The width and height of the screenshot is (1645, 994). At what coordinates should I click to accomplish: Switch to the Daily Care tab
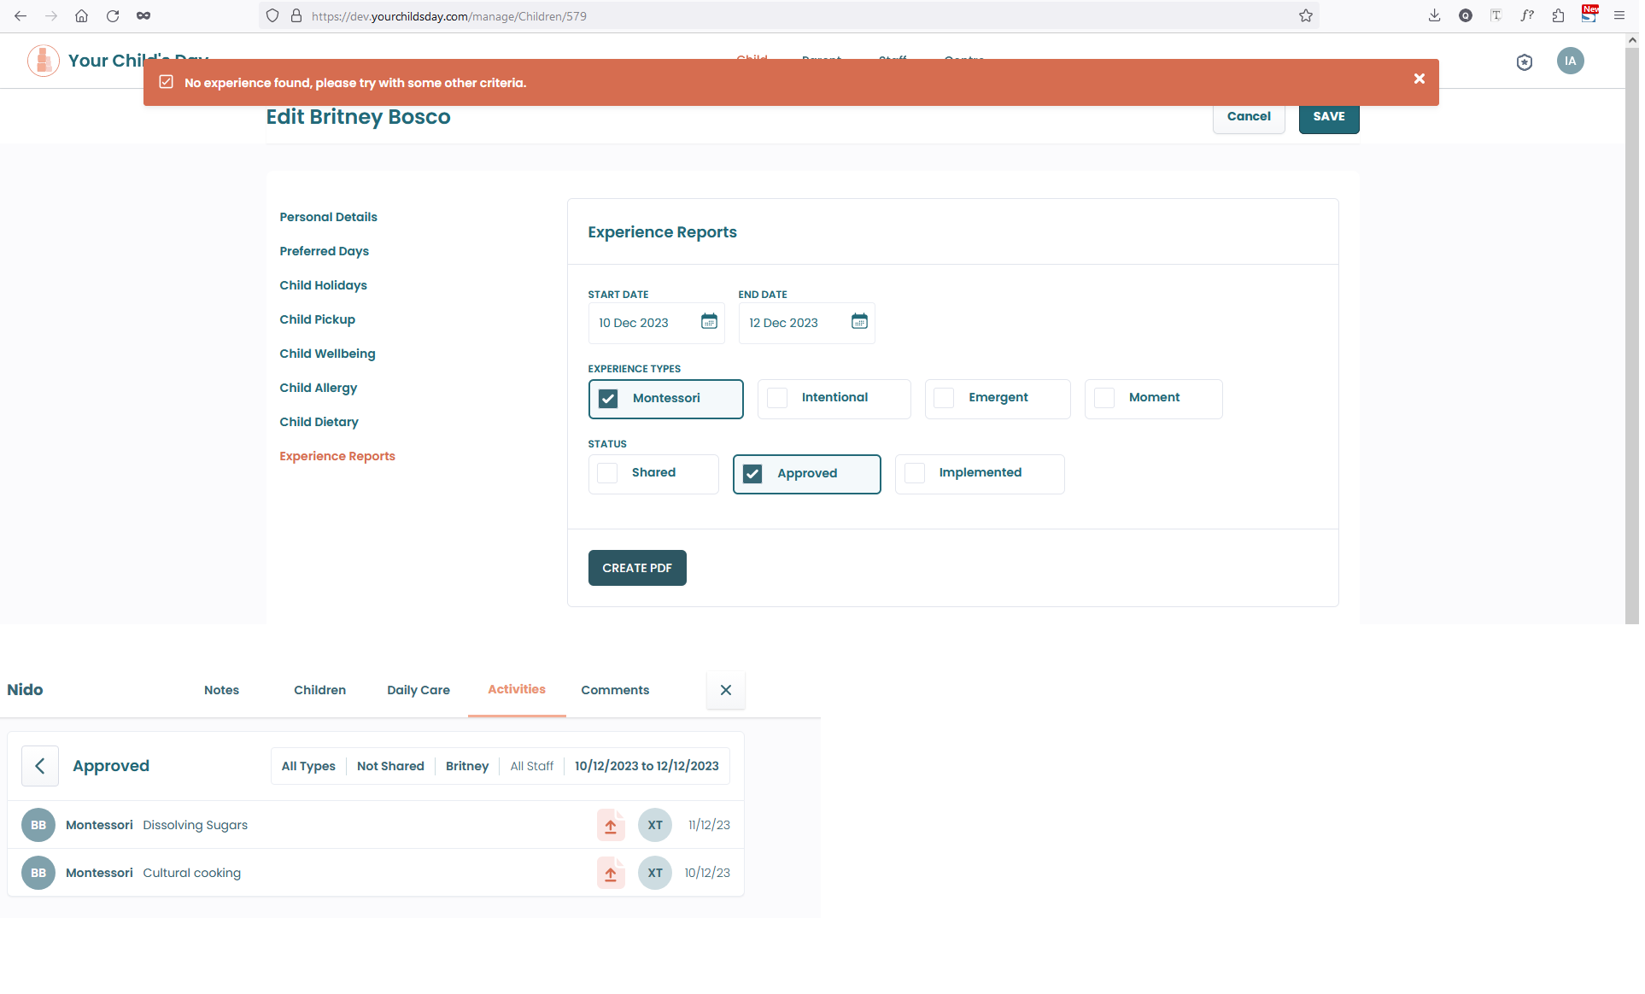pos(418,690)
